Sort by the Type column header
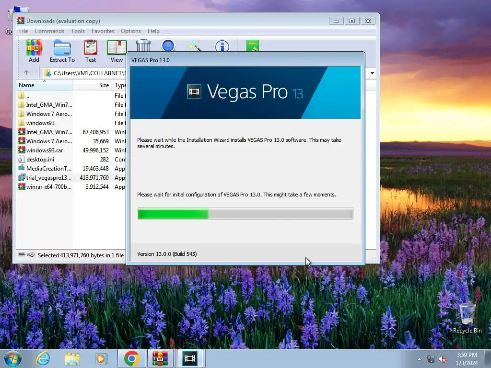491x368 pixels. [119, 85]
